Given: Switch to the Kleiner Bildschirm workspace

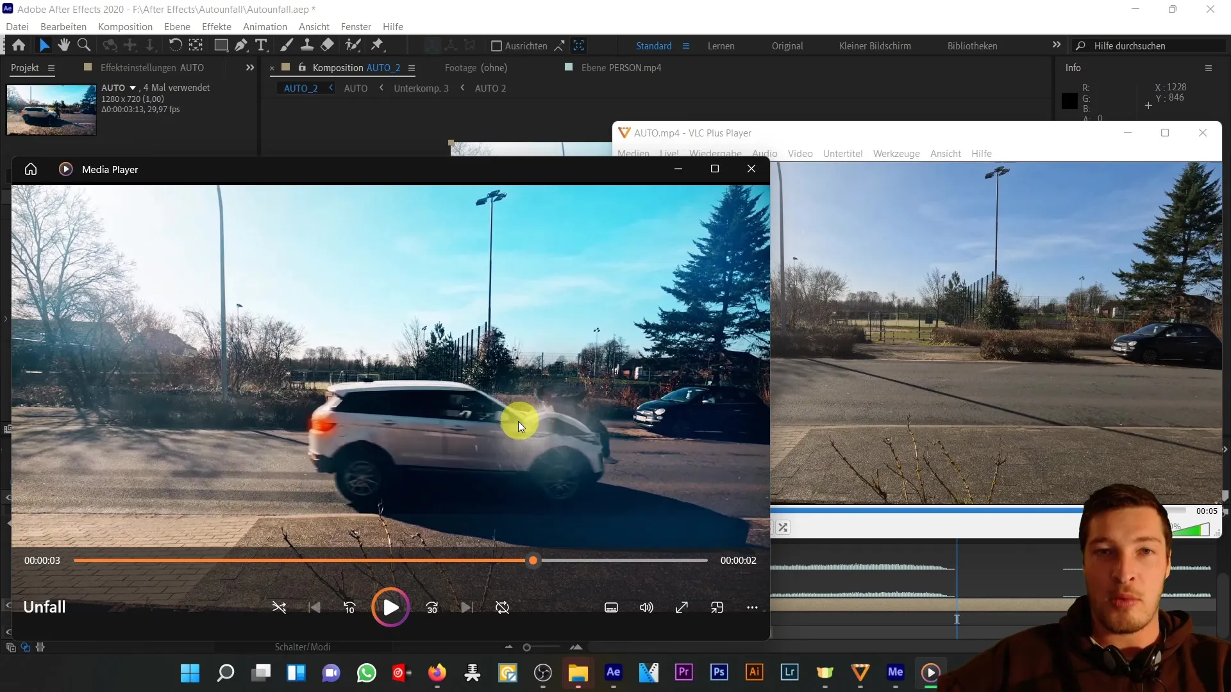Looking at the screenshot, I should point(875,46).
